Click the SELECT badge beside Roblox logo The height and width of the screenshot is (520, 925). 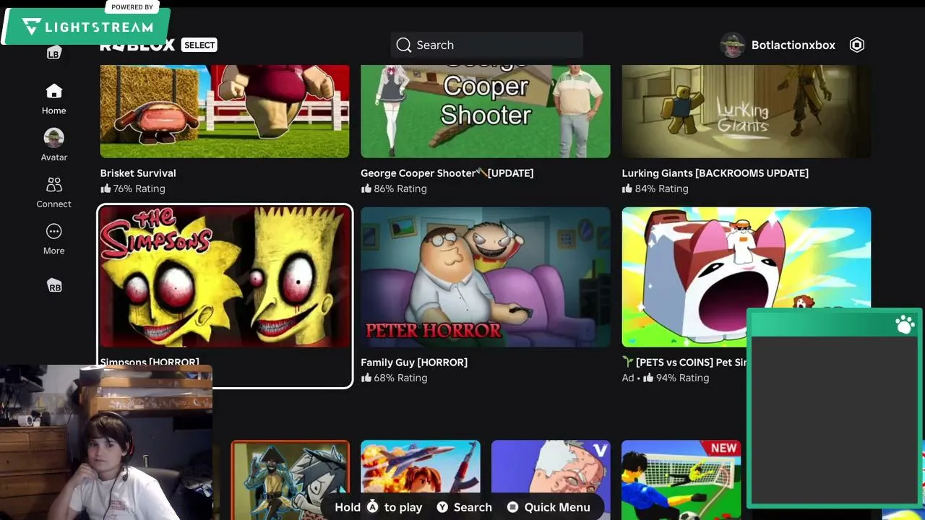point(199,45)
